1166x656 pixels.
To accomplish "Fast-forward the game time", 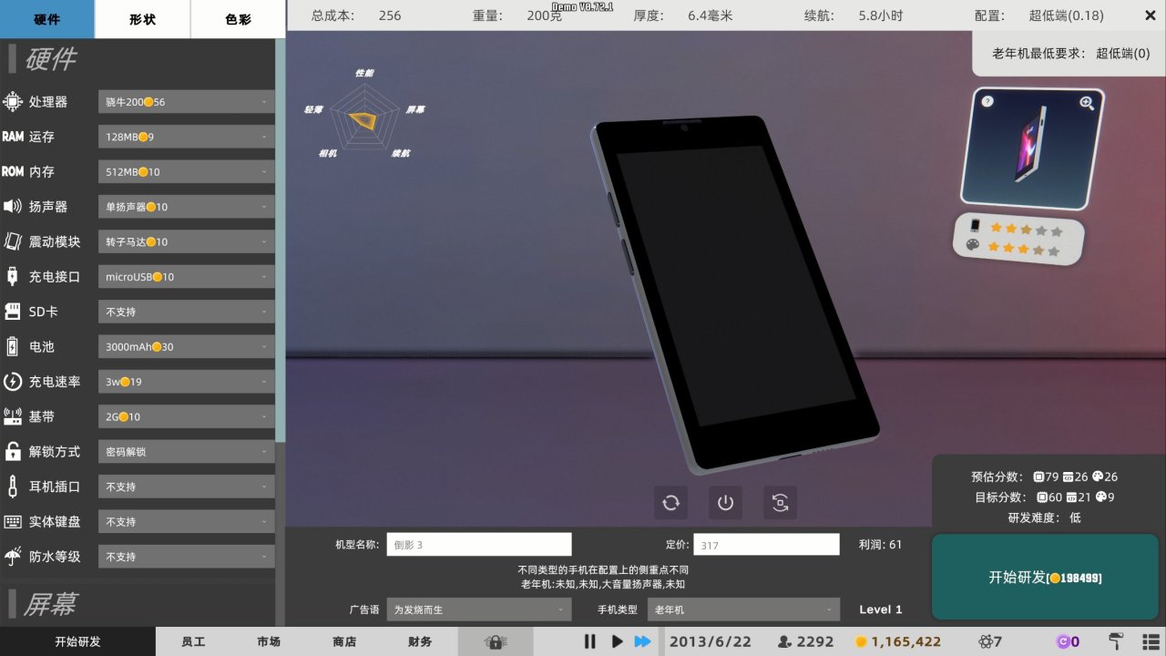I will click(x=643, y=641).
